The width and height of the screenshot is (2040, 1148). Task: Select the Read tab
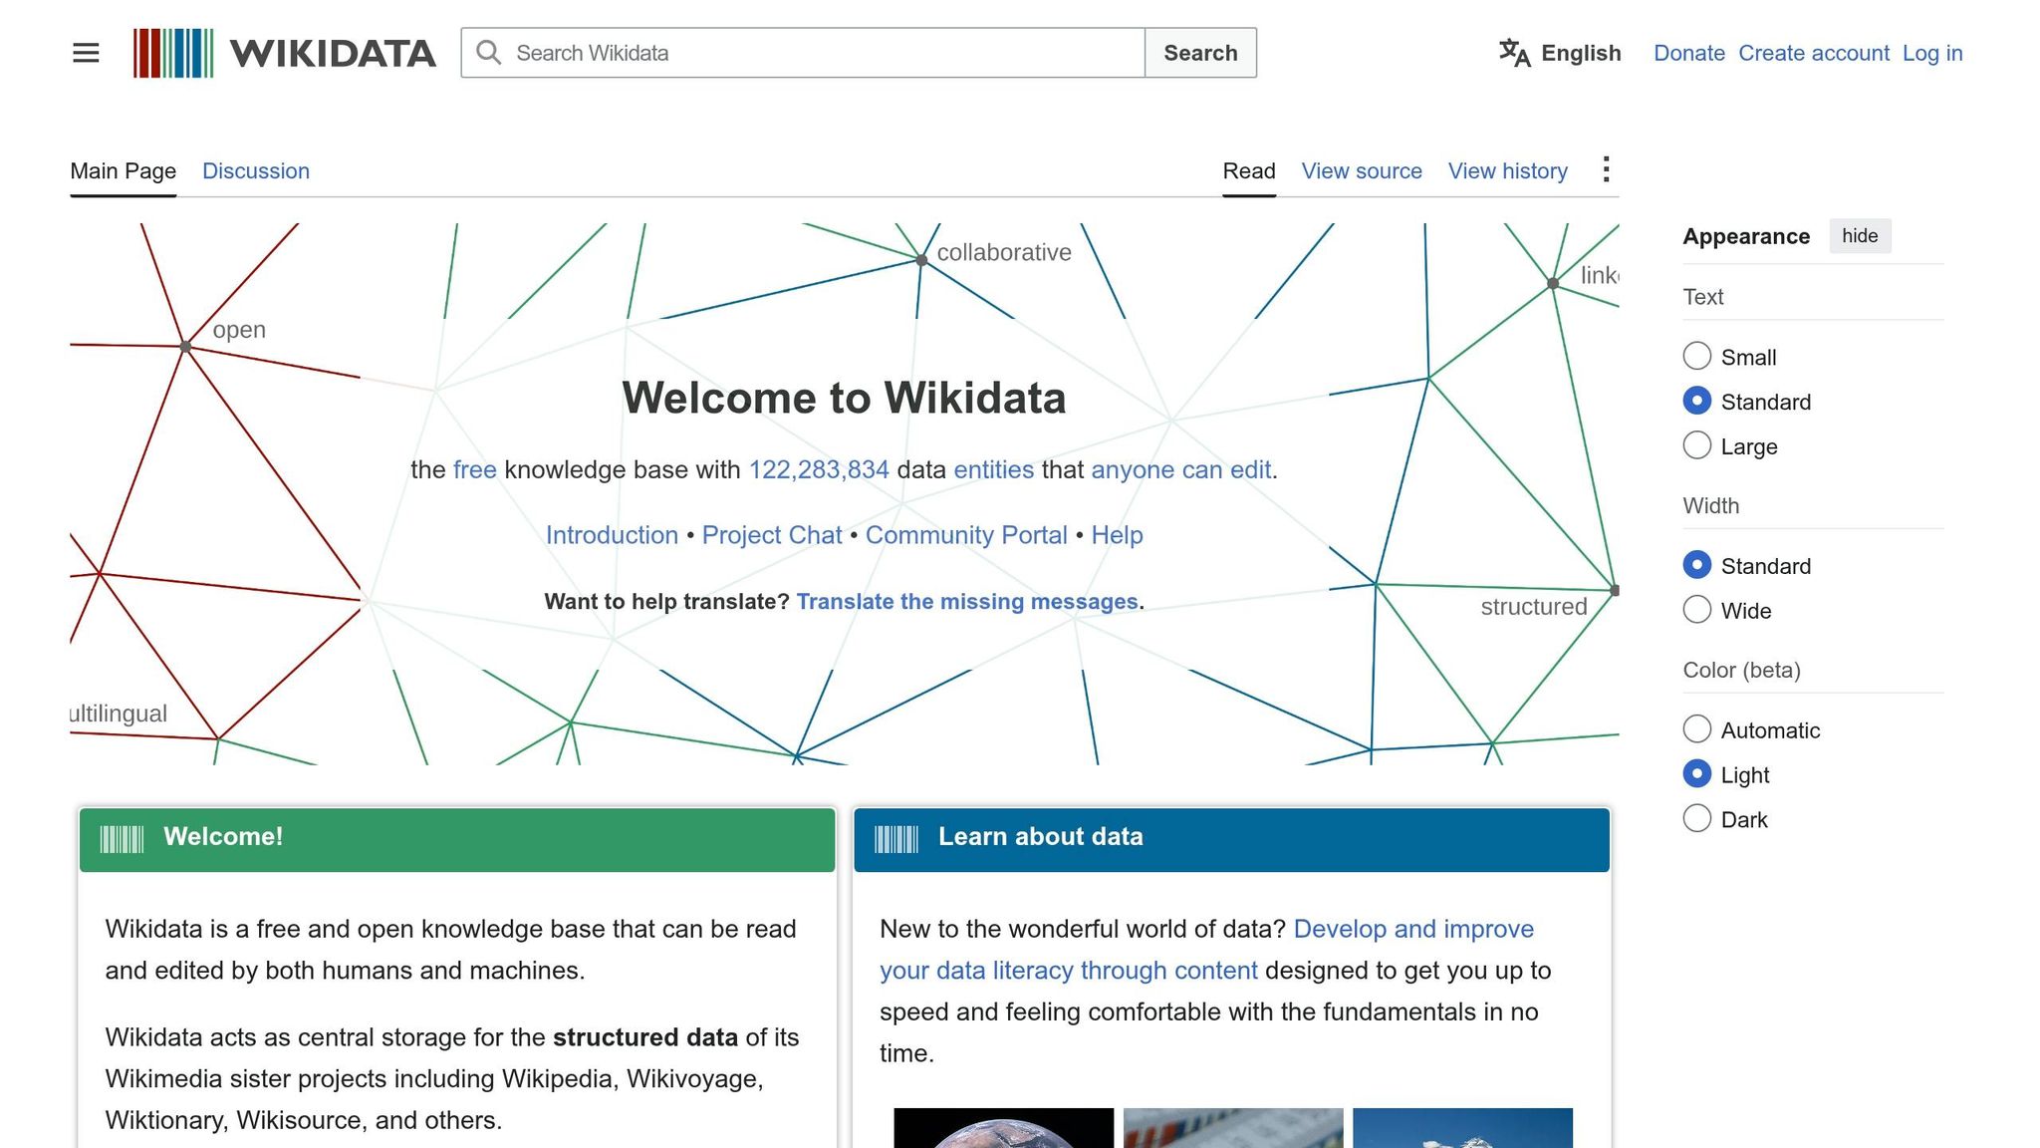point(1249,171)
